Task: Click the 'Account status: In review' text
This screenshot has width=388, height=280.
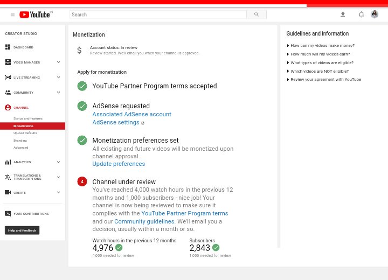Action: click(114, 47)
